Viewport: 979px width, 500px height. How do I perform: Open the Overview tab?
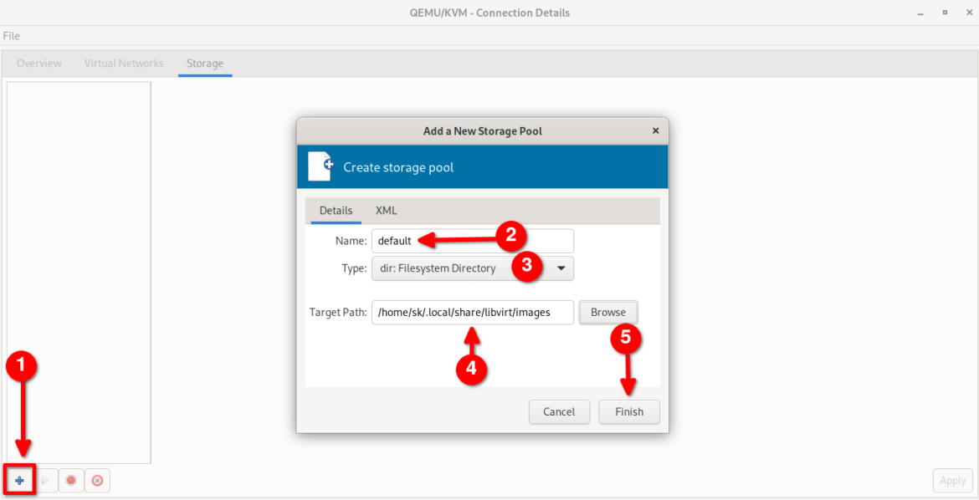38,63
